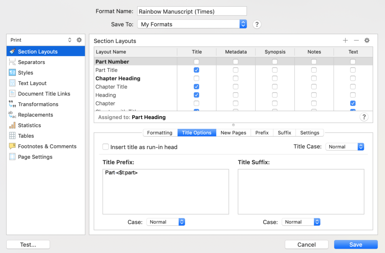Viewport: 385px width, 253px height.
Task: Open the Title Prefix Case dropdown
Action: coord(166,222)
